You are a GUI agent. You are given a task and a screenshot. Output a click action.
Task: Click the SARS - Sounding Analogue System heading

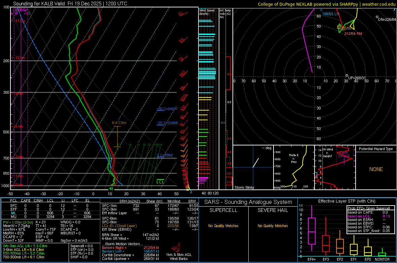coord(248,202)
